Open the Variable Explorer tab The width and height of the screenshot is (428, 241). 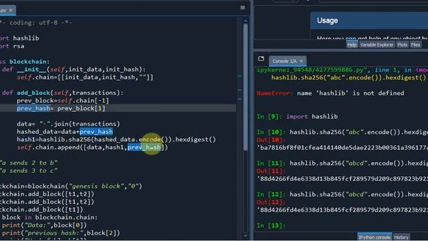[x=377, y=45]
